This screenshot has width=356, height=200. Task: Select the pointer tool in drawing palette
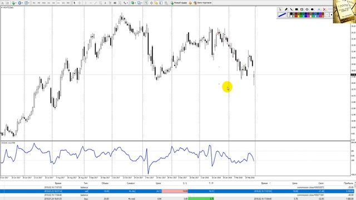tap(280, 9)
